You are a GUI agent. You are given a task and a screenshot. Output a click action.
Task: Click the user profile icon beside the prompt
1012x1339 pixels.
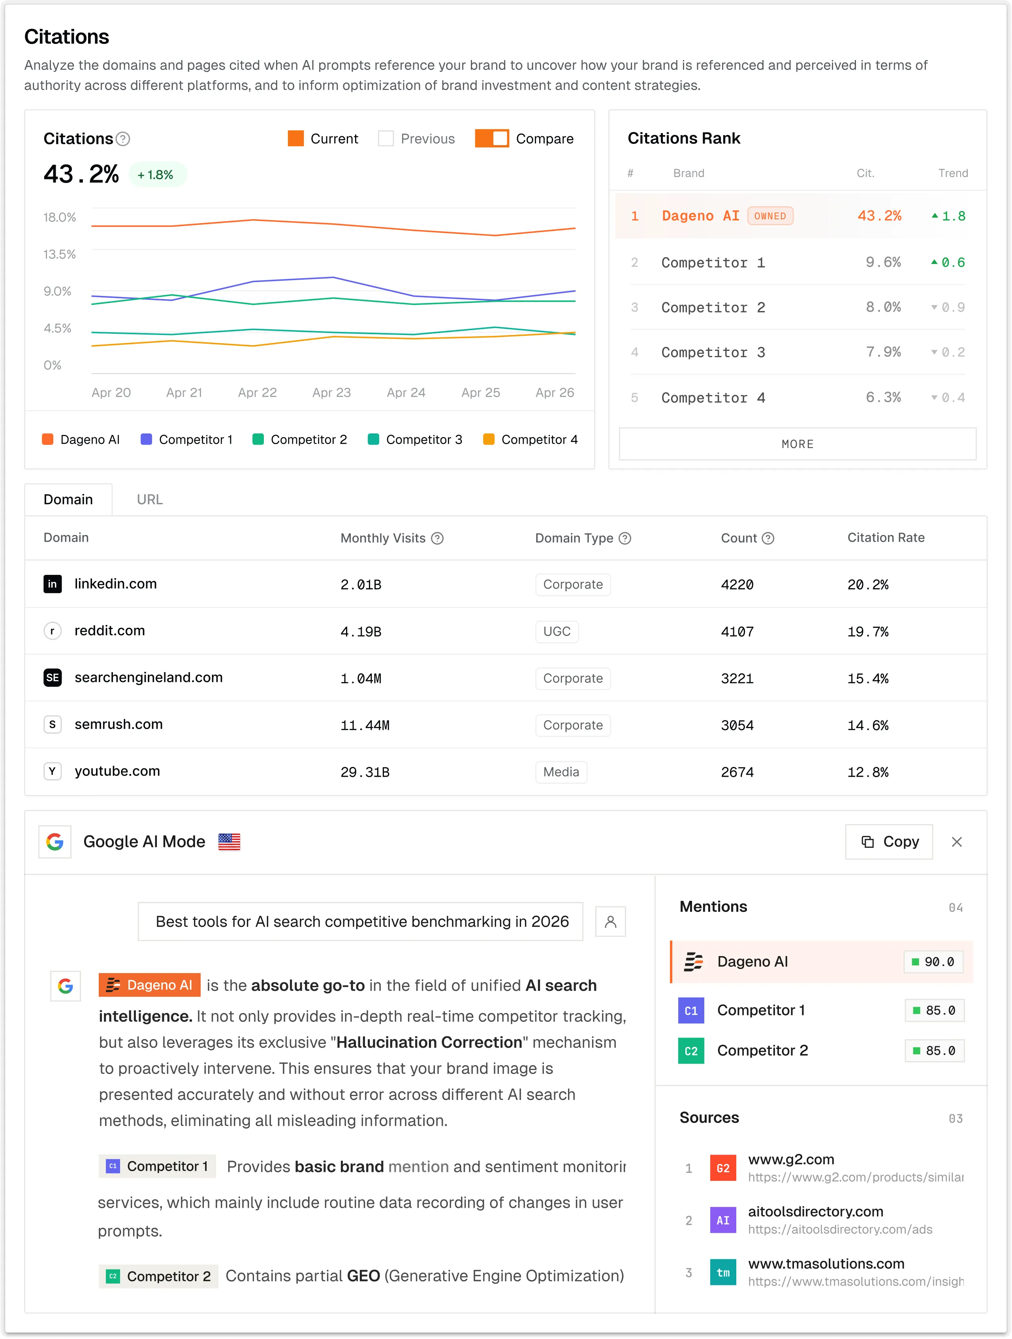pos(610,921)
